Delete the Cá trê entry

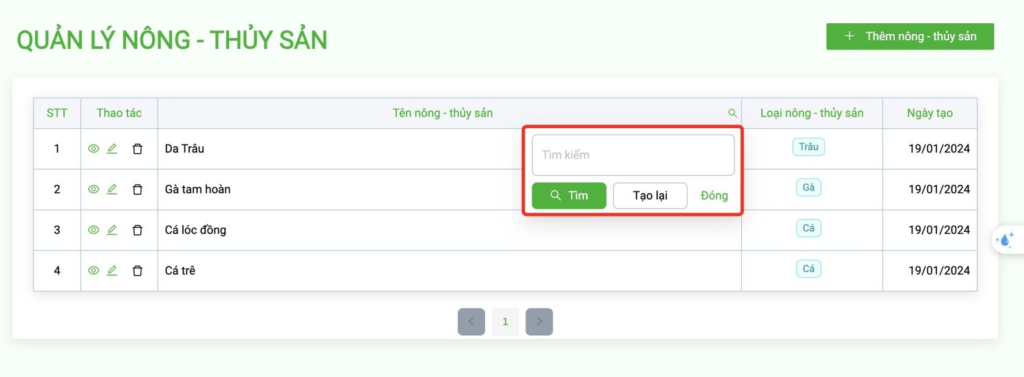click(138, 271)
